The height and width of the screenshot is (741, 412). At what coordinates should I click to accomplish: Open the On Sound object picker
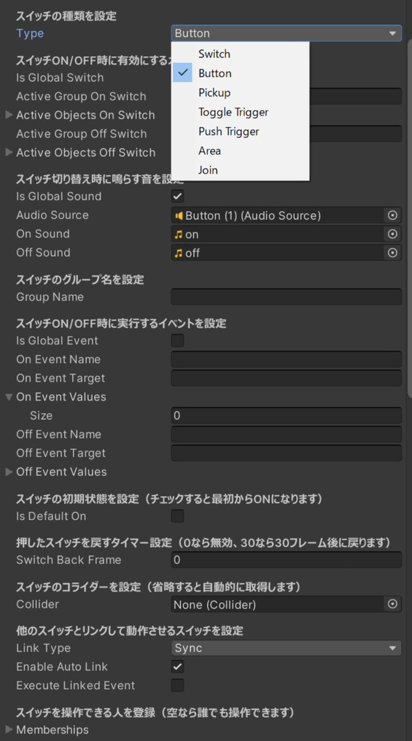coord(392,234)
